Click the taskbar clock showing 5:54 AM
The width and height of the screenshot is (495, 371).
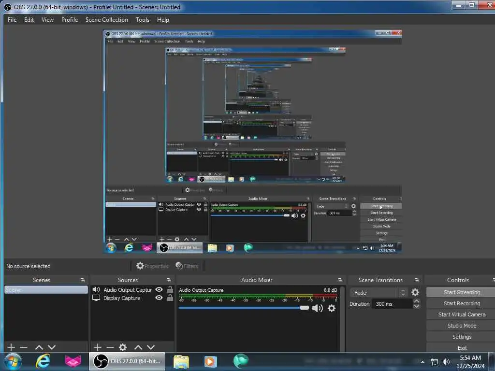pyautogui.click(x=470, y=361)
